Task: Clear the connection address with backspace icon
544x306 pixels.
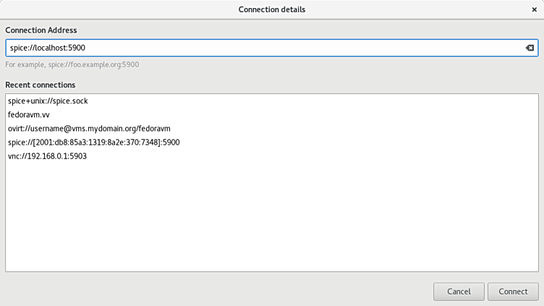Action: click(x=530, y=48)
